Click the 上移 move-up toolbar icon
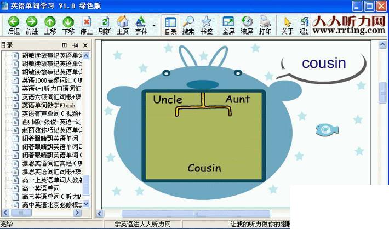The height and width of the screenshot is (229, 389). click(x=50, y=25)
